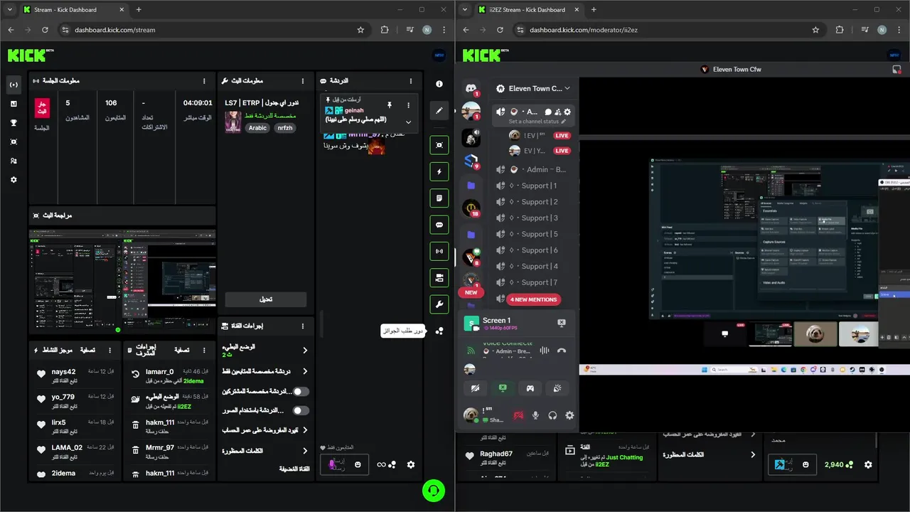910x512 pixels.
Task: Open the community people icon in left sidebar
Action: pyautogui.click(x=14, y=161)
